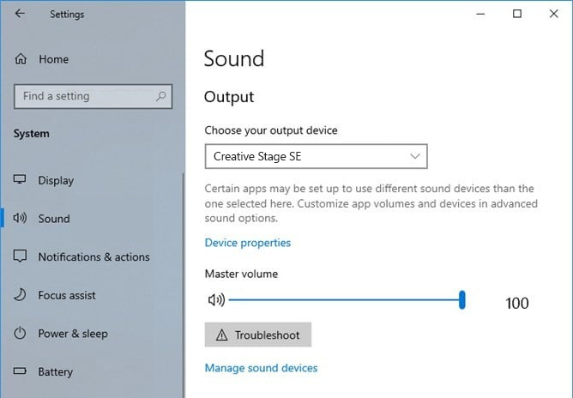573x398 pixels.
Task: Open the Device properties link
Action: click(248, 243)
